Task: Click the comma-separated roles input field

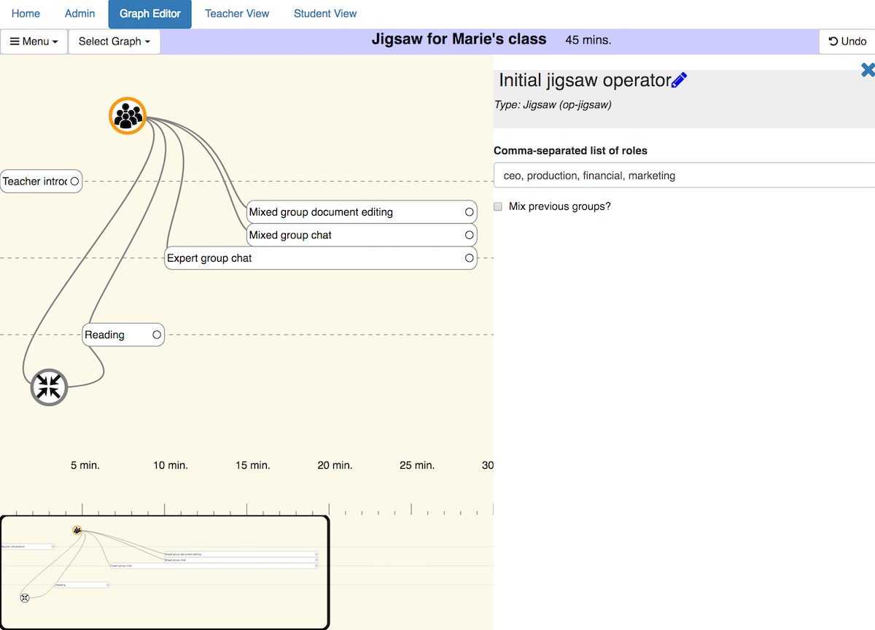Action: [x=684, y=176]
